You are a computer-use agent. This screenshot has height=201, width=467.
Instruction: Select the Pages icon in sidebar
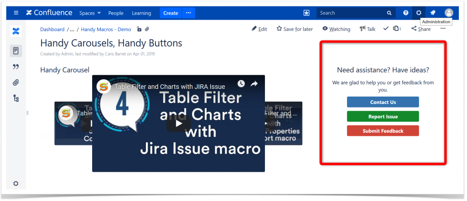click(x=16, y=51)
